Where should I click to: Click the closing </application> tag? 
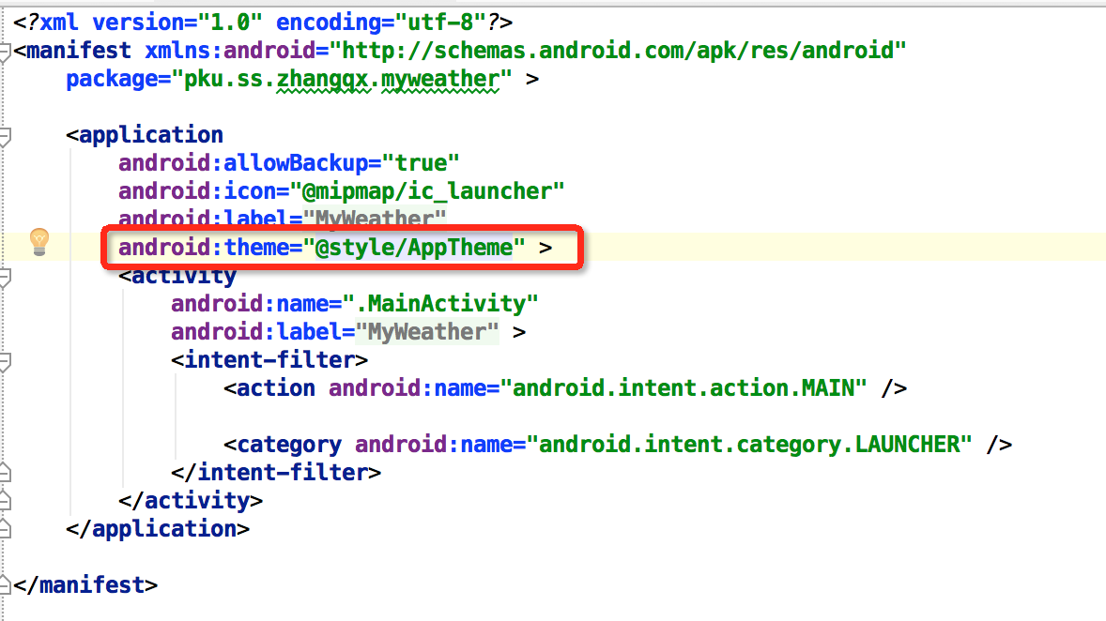158,529
